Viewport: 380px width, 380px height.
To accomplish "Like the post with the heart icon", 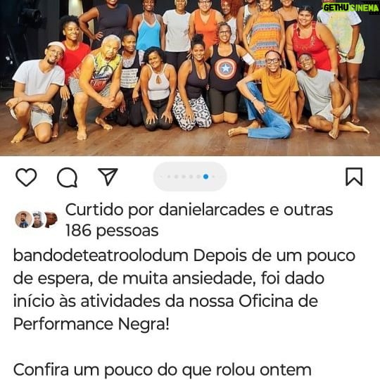I will 26,177.
